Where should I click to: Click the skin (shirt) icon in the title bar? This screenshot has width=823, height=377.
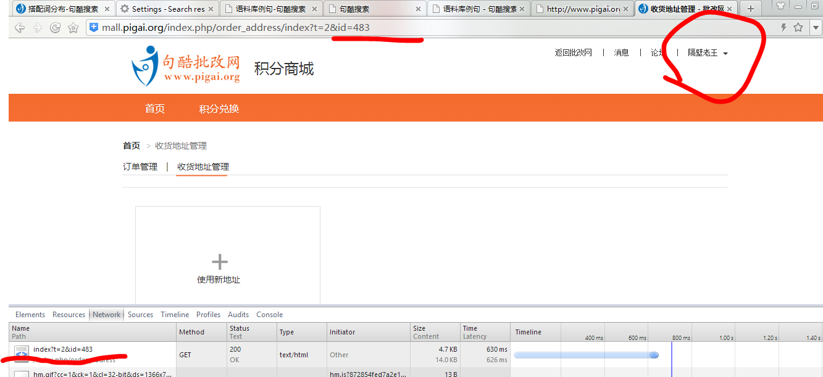[780, 6]
